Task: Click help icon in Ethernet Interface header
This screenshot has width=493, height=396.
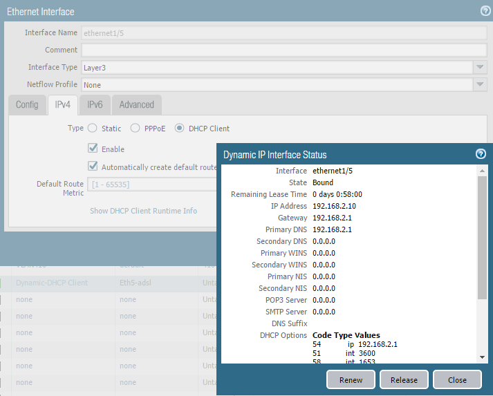Action: pyautogui.click(x=485, y=11)
